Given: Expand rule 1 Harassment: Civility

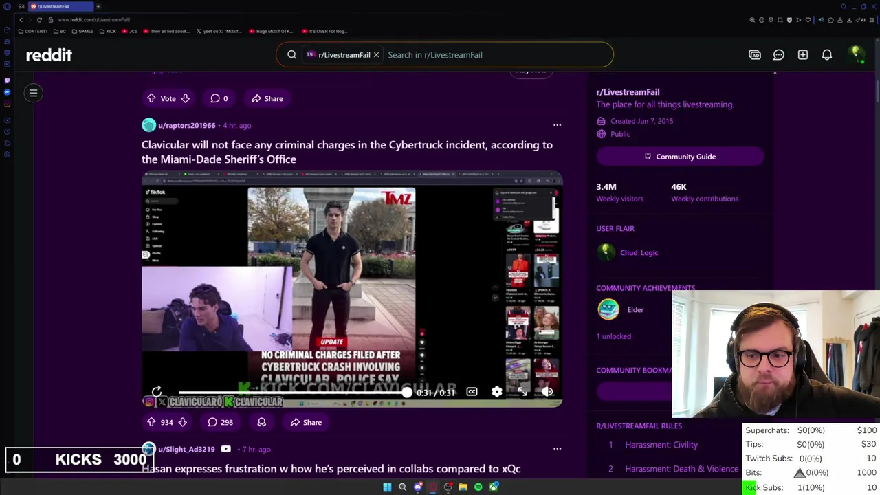Looking at the screenshot, I should (661, 445).
